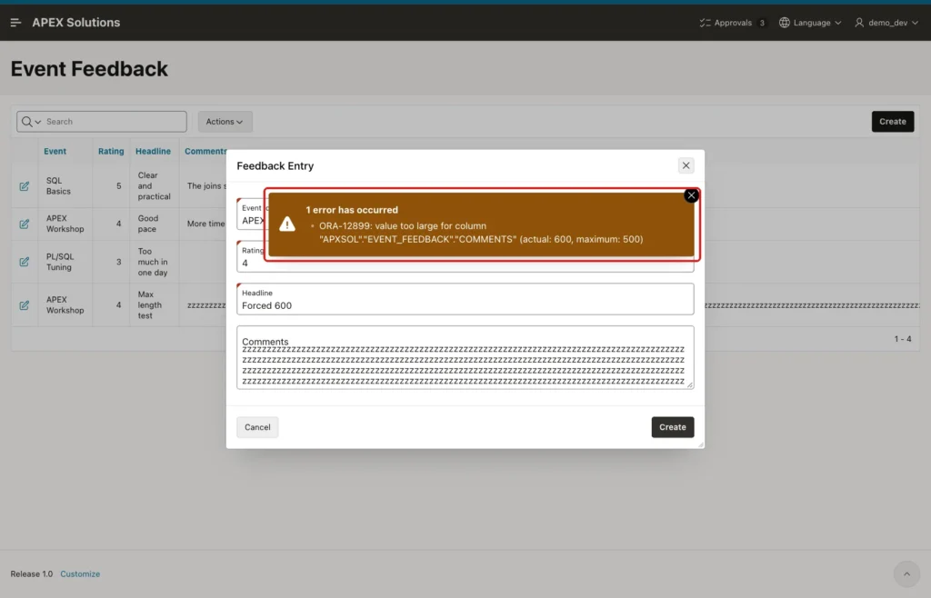Image resolution: width=931 pixels, height=598 pixels.
Task: Expand the demo_dev user menu
Action: pos(886,23)
